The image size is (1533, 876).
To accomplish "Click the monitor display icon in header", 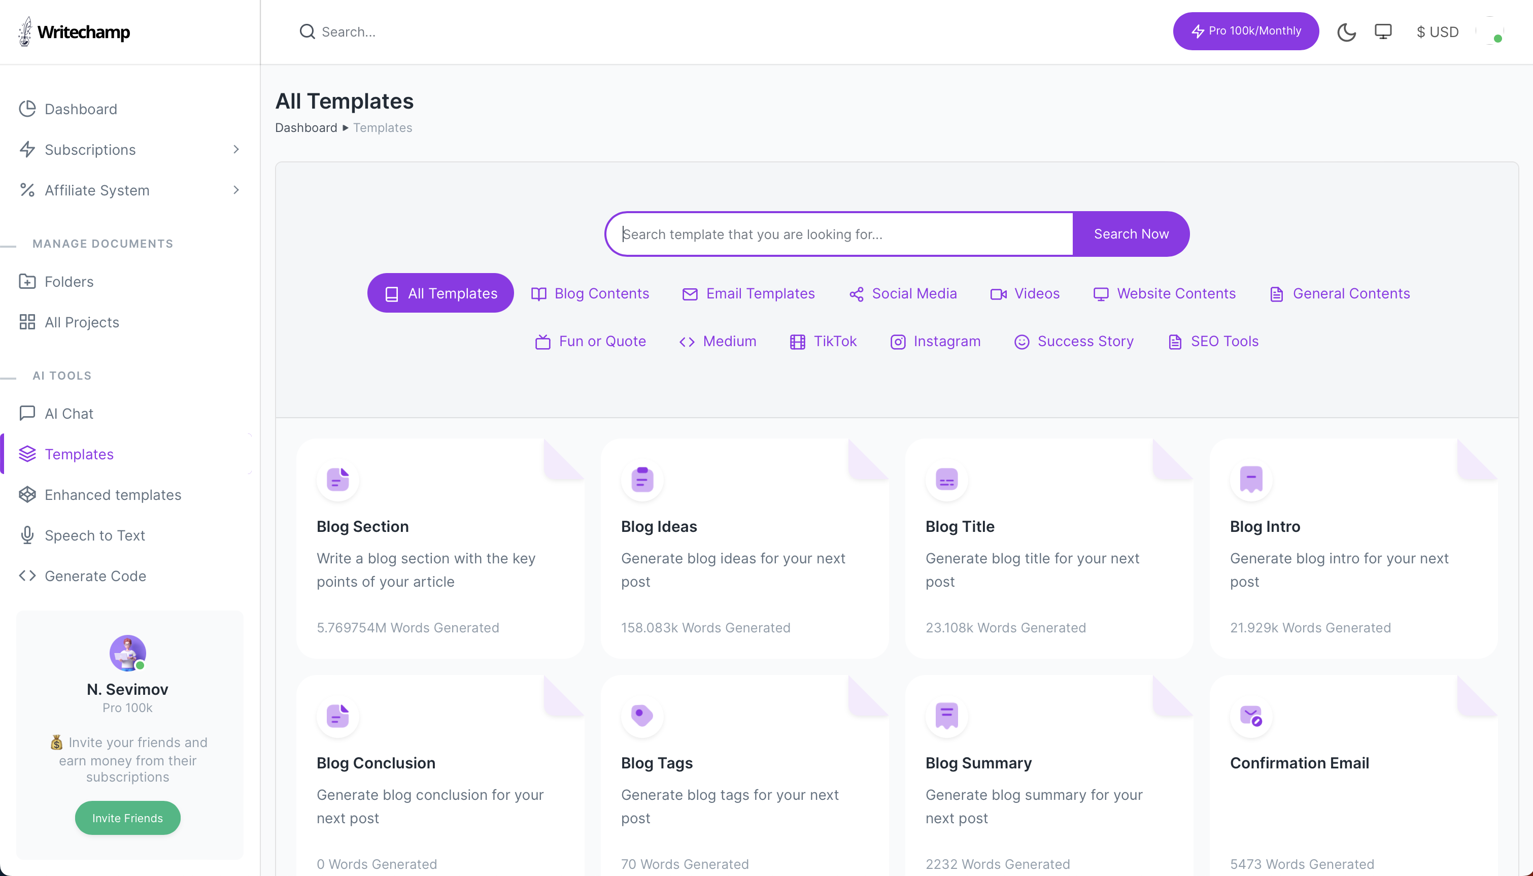I will [1383, 32].
